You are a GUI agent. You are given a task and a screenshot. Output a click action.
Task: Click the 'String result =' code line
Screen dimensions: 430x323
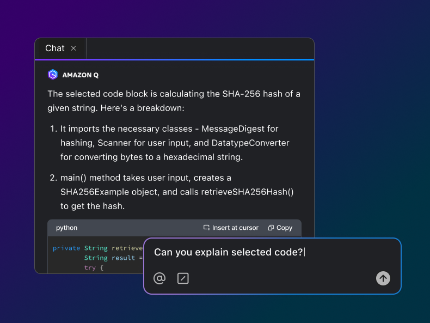114,258
